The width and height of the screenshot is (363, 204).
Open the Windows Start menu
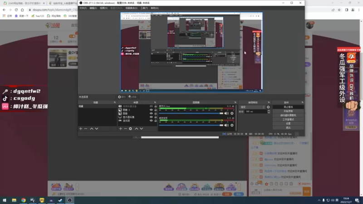click(x=5, y=200)
